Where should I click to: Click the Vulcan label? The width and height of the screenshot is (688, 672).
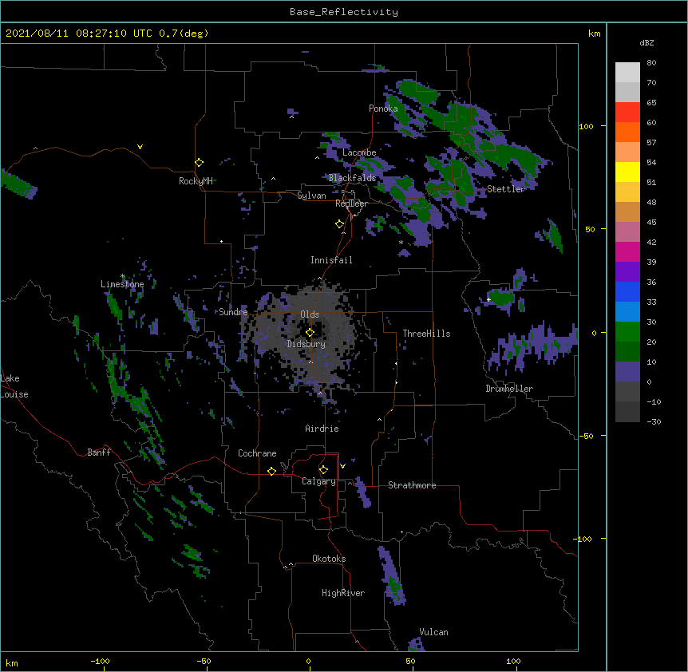433,632
